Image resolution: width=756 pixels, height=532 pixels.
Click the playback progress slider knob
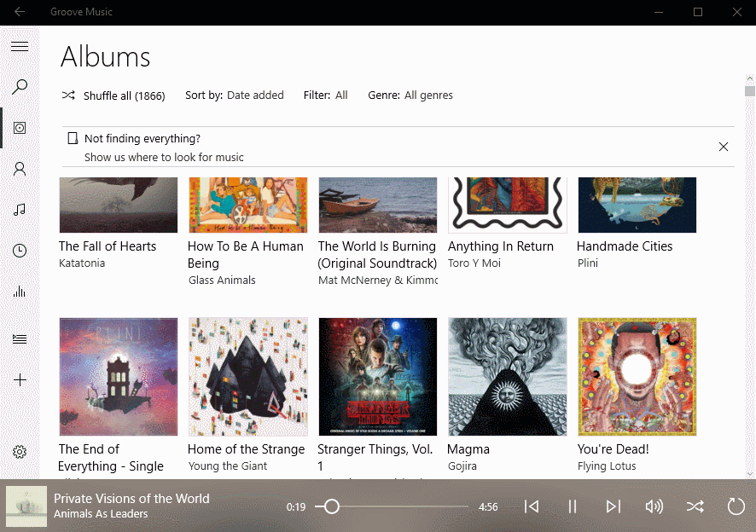click(332, 506)
